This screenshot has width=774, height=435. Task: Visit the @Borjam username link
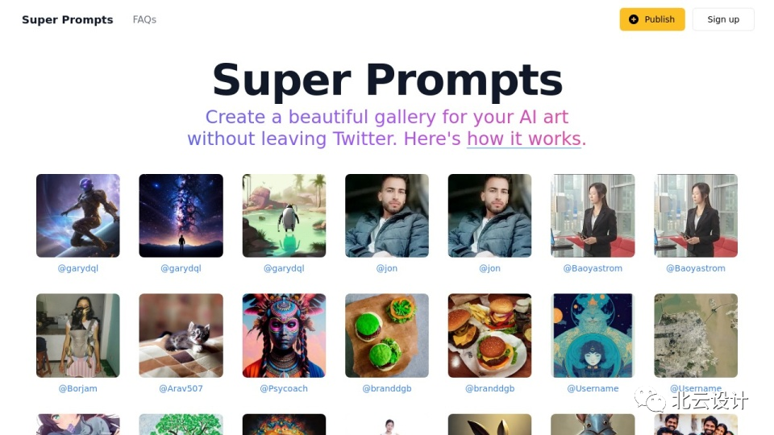click(x=78, y=388)
